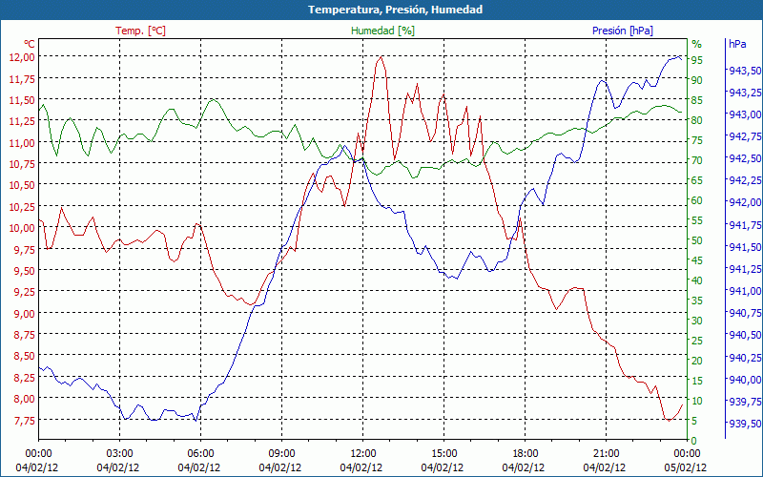
Task: Click the 21:00 time axis label
Action: point(606,454)
